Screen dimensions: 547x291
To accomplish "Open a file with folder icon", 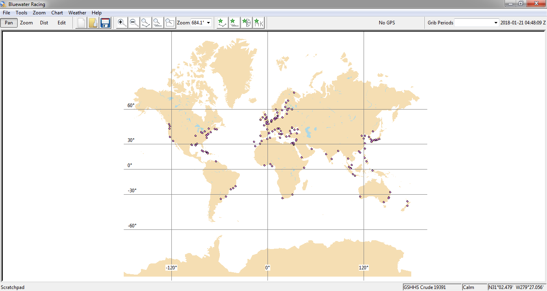I will click(x=93, y=23).
